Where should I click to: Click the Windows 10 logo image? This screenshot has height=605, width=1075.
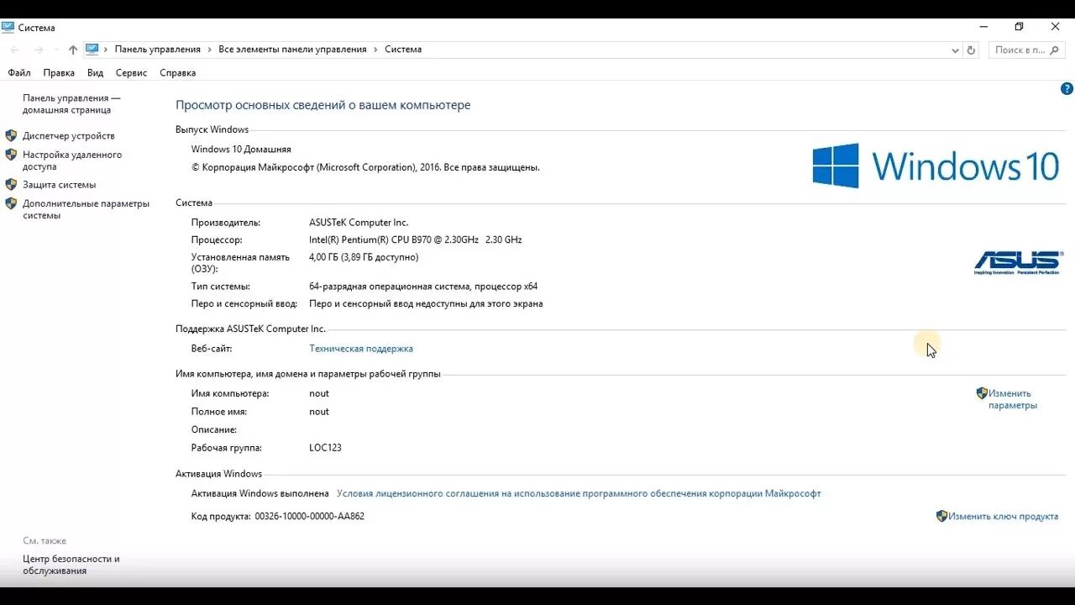tap(936, 166)
